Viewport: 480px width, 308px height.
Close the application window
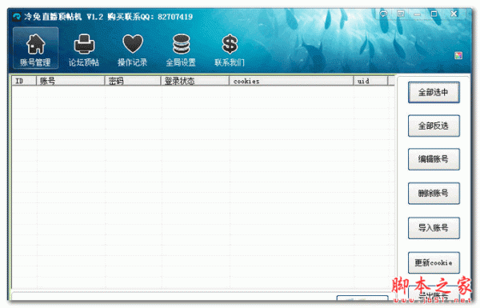pyautogui.click(x=454, y=14)
